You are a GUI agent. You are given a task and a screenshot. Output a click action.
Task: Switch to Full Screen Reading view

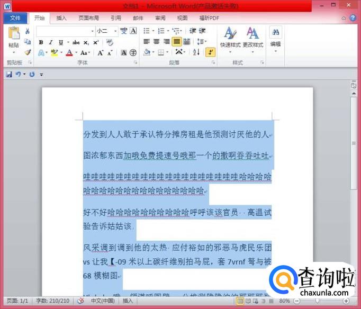tap(248, 301)
